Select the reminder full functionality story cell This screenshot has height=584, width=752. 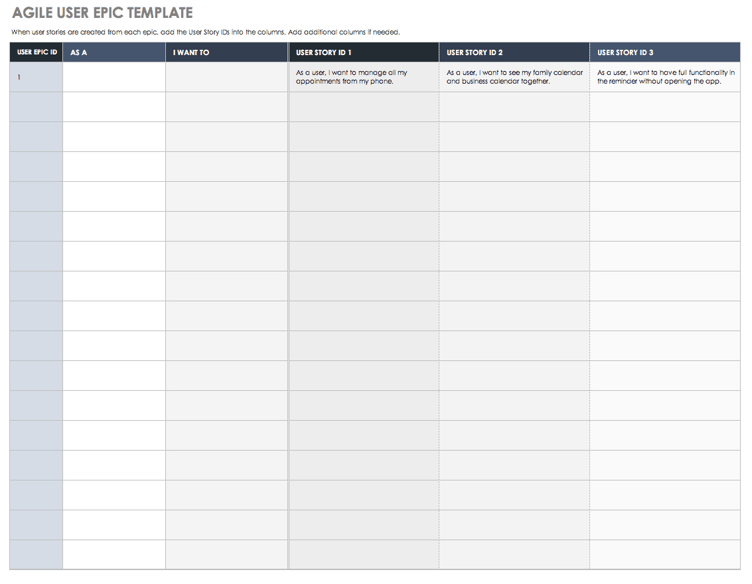click(x=664, y=77)
